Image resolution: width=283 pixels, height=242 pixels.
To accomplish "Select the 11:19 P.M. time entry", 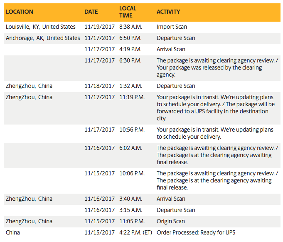I will point(132,97).
